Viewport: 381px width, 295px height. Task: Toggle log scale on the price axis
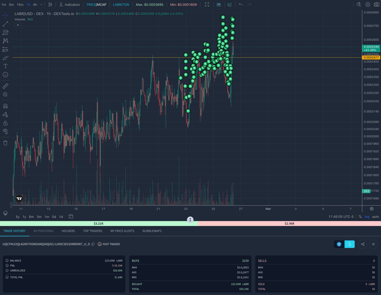pos(367,217)
